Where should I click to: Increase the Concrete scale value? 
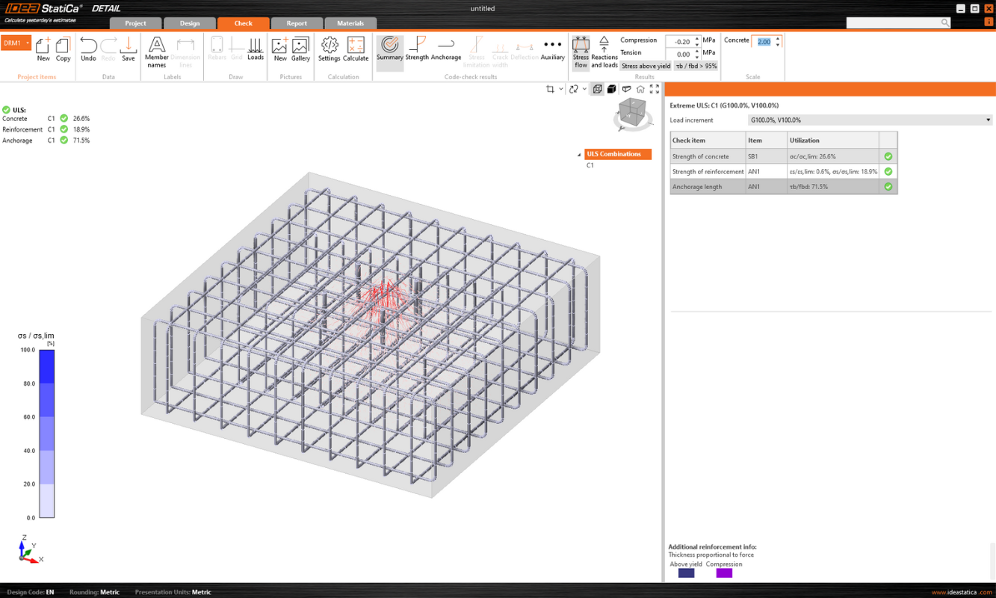click(x=778, y=39)
